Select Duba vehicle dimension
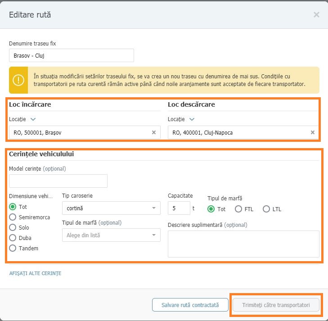Viewport: 328px width, 321px height. tap(13, 238)
